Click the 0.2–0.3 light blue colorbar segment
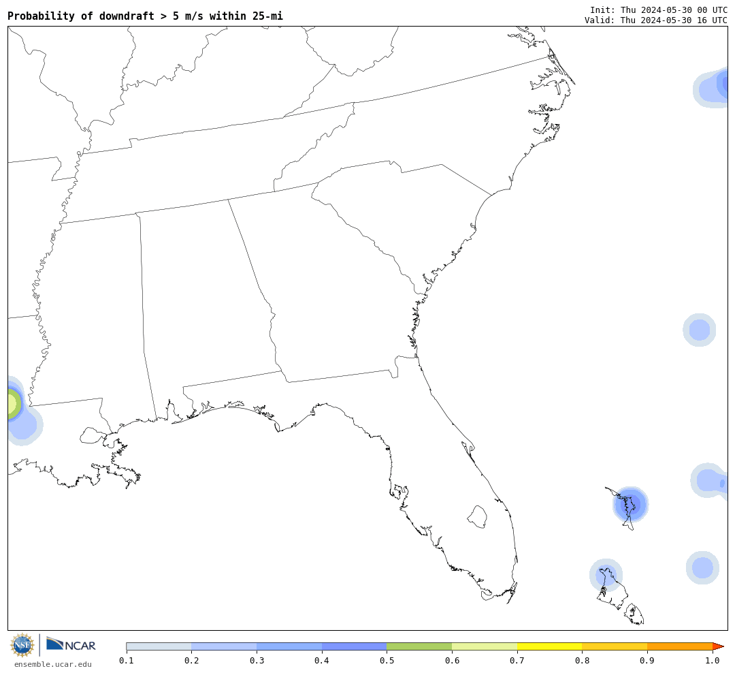 pyautogui.click(x=224, y=646)
